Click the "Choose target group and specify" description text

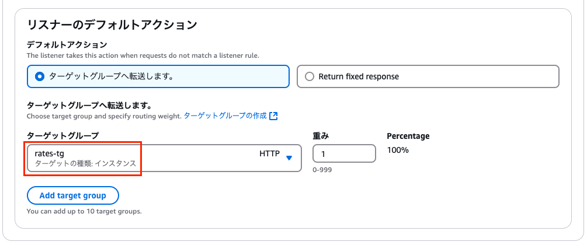(104, 116)
